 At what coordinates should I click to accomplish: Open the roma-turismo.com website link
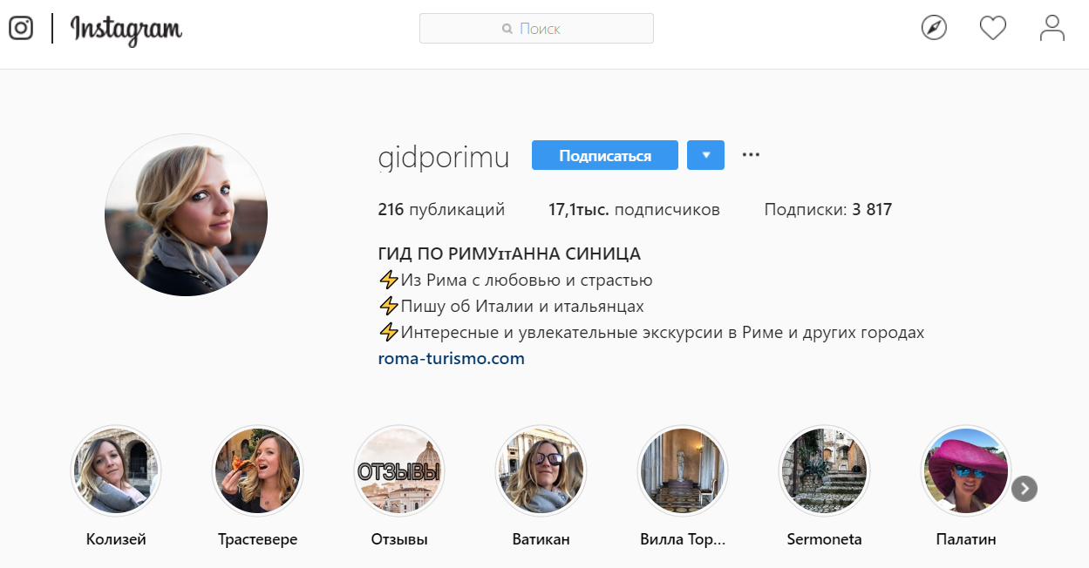451,358
